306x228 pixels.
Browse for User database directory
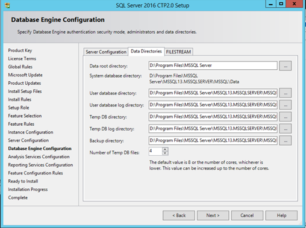[x=286, y=93]
